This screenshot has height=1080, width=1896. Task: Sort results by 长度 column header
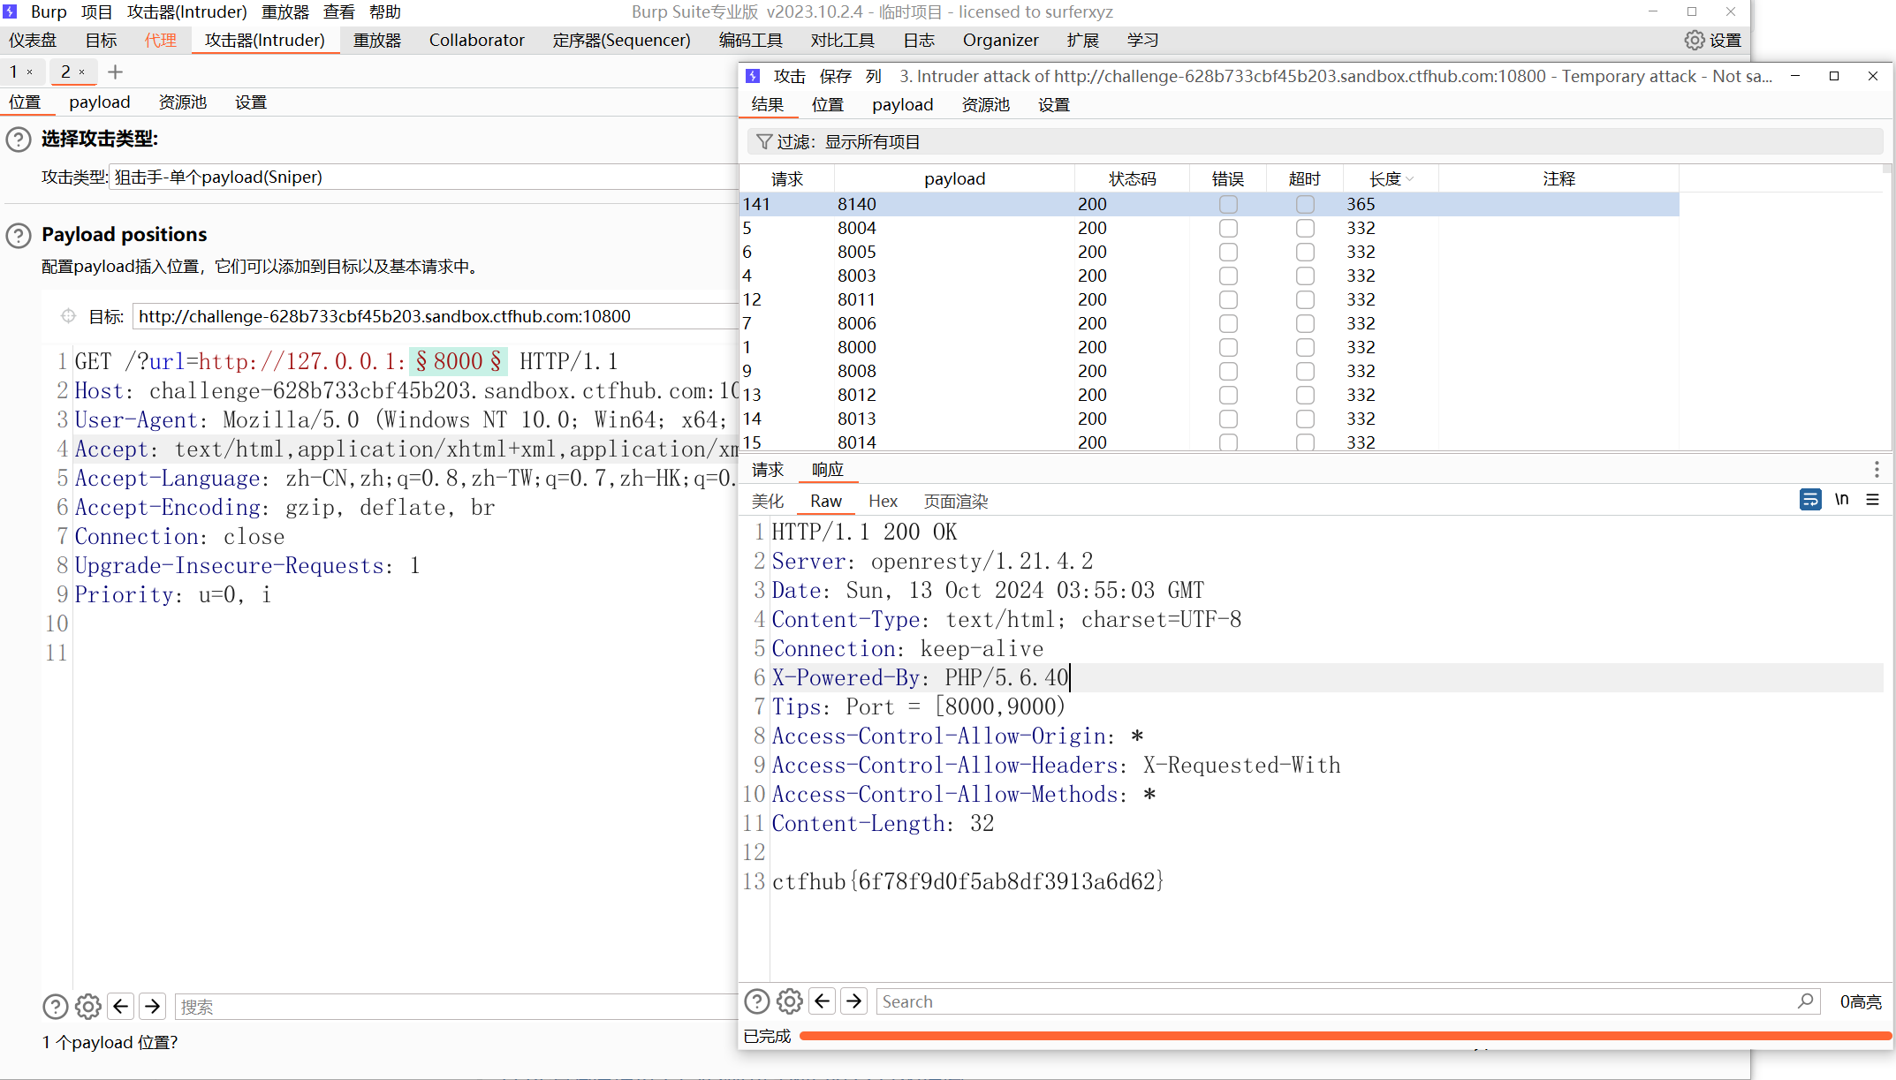(x=1391, y=178)
